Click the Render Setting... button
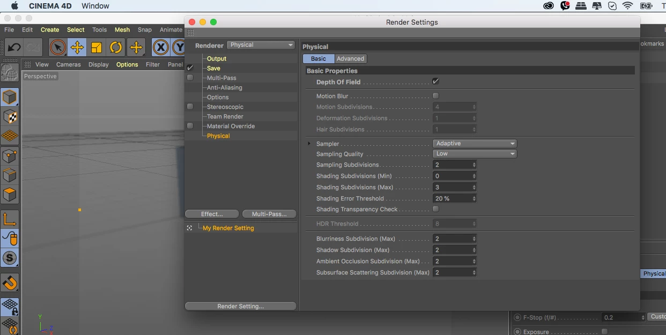This screenshot has height=335, width=666. tap(241, 306)
